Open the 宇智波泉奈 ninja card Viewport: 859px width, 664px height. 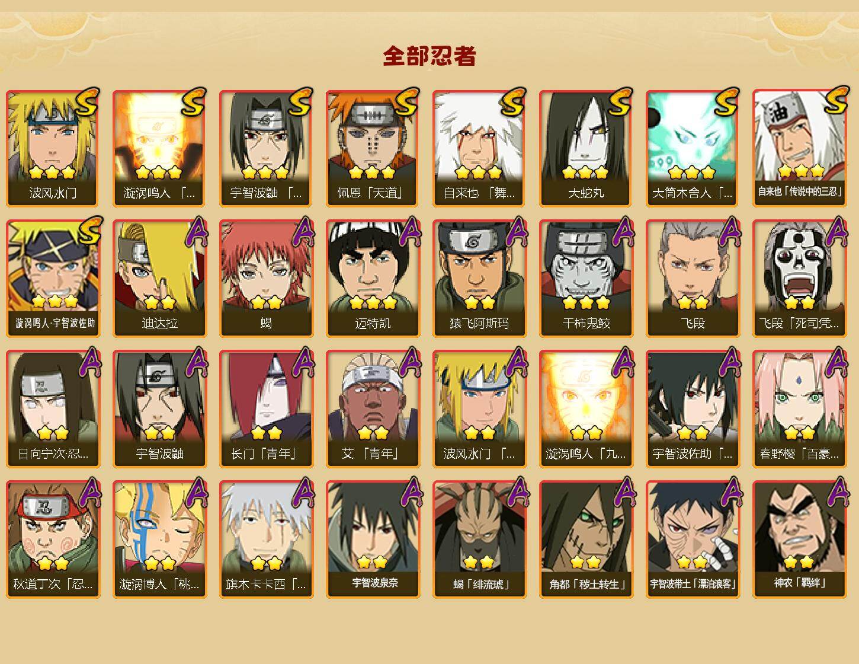(373, 539)
